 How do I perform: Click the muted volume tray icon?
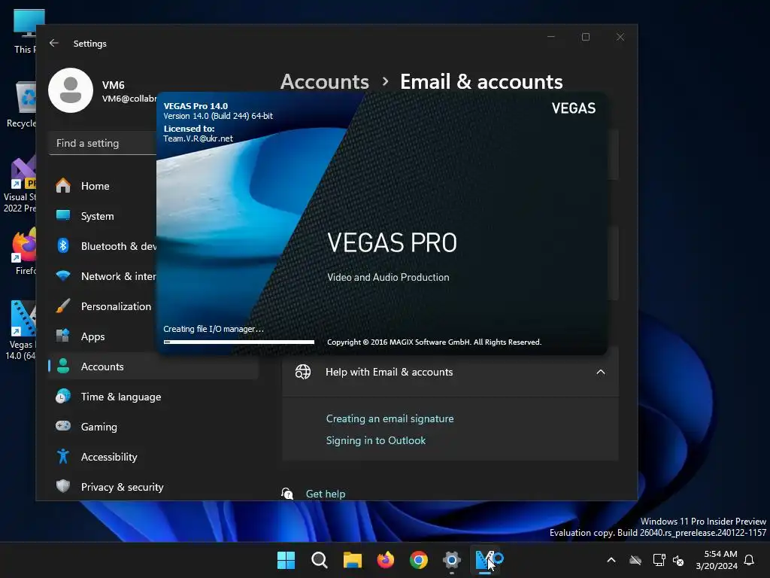click(x=678, y=560)
